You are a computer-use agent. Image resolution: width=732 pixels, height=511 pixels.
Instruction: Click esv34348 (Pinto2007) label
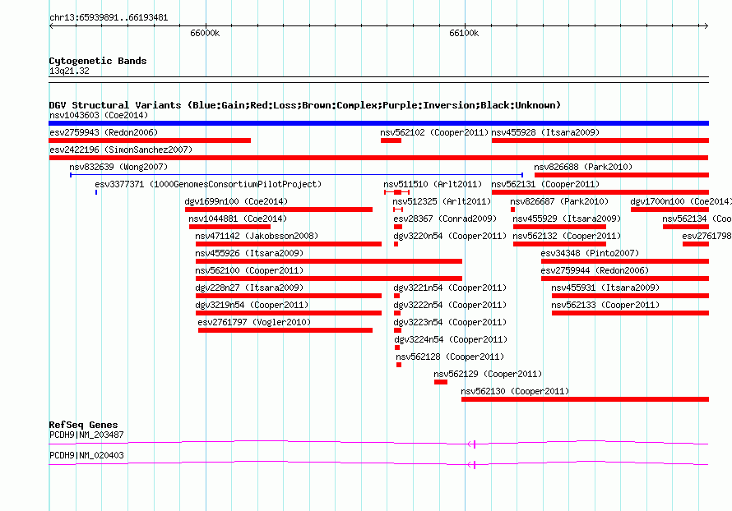click(x=590, y=253)
